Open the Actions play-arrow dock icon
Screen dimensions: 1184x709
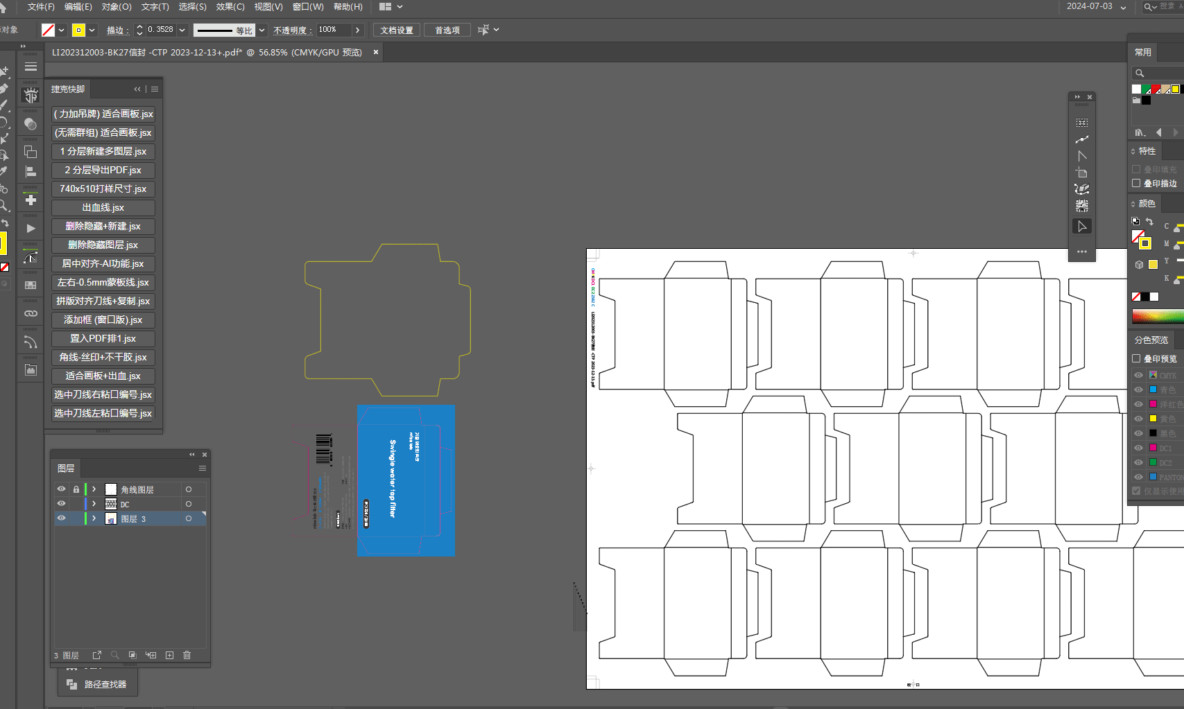(31, 228)
